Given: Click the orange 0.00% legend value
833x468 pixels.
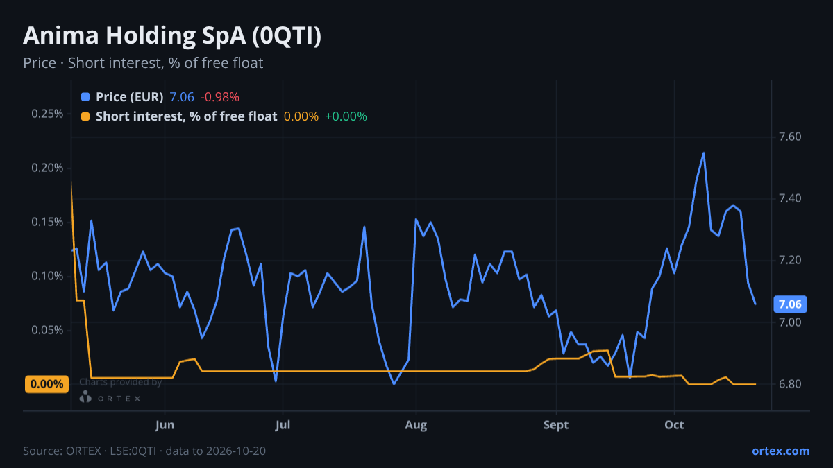Looking at the screenshot, I should pos(301,116).
